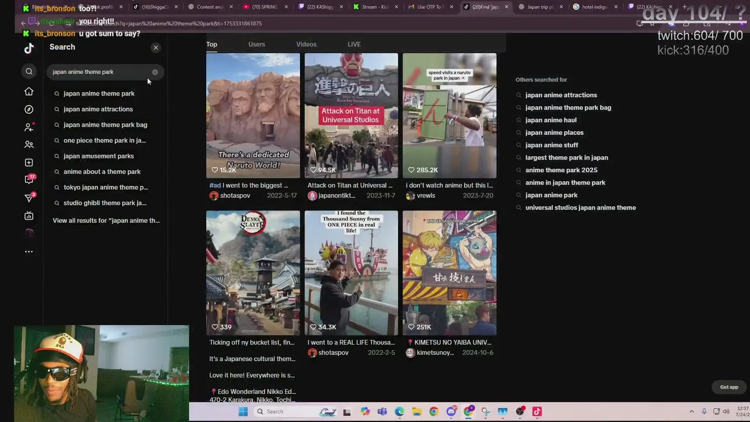Select suggestion 'anime about a theme park'
Image resolution: width=750 pixels, height=422 pixels.
[x=102, y=172]
